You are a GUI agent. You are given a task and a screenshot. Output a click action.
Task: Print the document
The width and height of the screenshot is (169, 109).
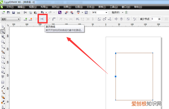(x=19, y=12)
